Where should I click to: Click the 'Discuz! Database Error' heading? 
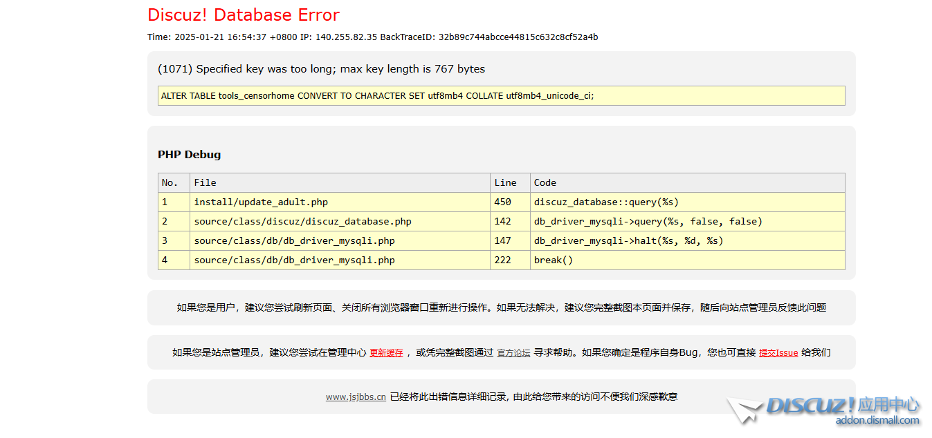pyautogui.click(x=244, y=15)
